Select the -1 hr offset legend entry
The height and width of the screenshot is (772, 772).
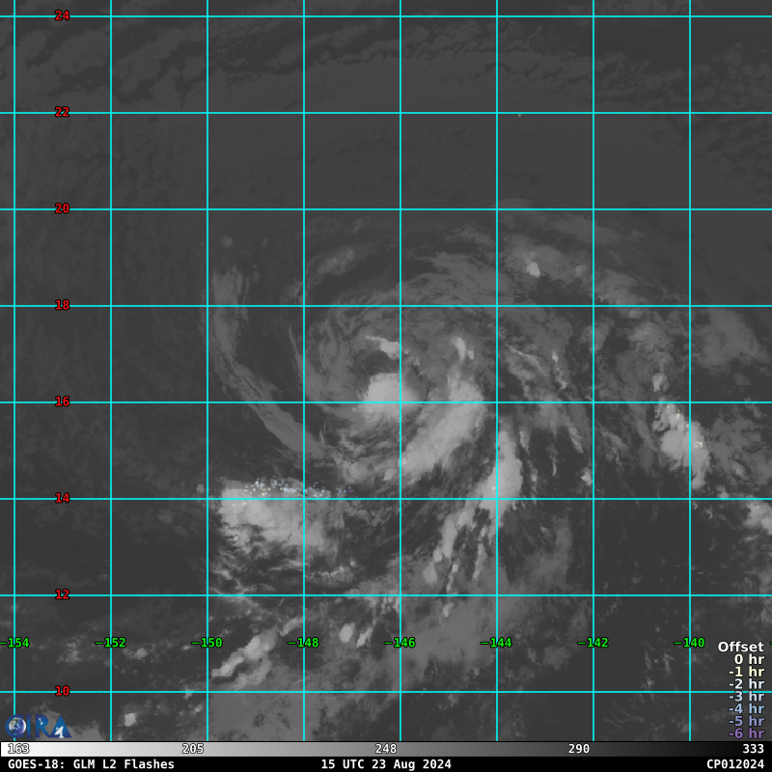tap(745, 673)
